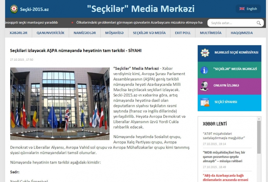This screenshot has width=268, height=182.
Task: Click the Saytda axtar search field
Action: pyautogui.click(x=236, y=23)
